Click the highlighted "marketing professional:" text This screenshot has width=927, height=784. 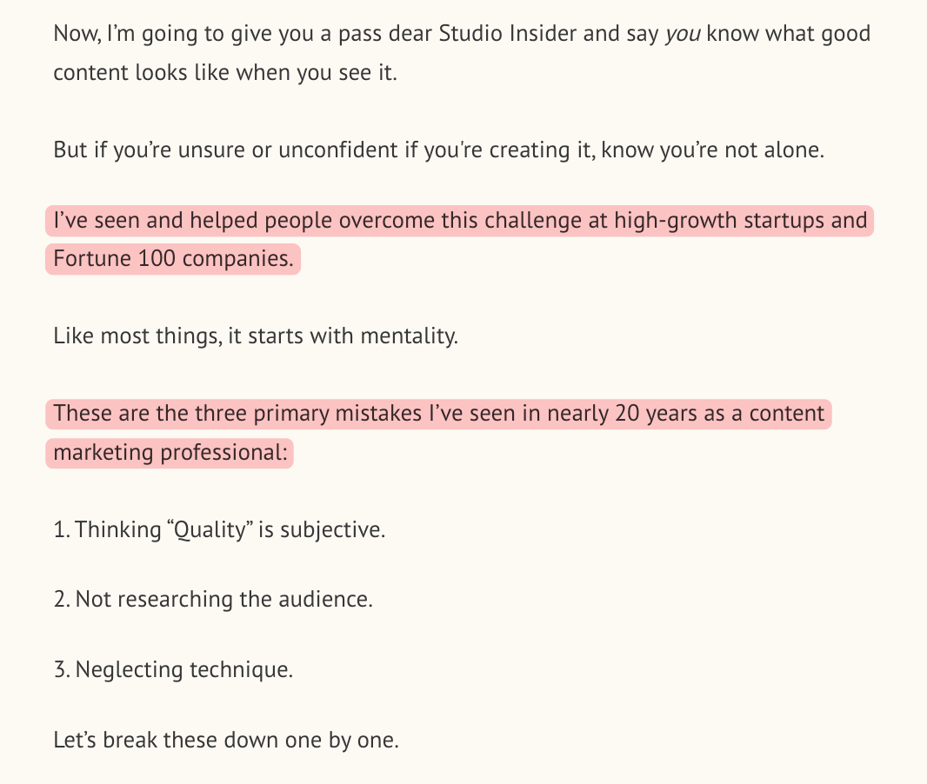coord(170,453)
